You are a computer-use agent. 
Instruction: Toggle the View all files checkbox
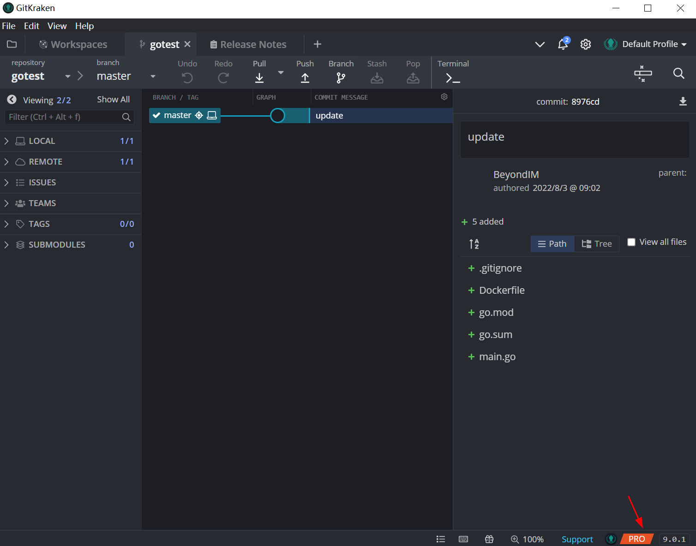coord(631,242)
